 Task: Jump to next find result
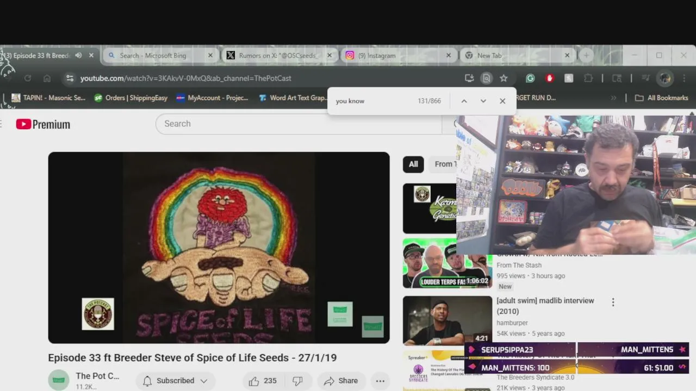(x=483, y=101)
